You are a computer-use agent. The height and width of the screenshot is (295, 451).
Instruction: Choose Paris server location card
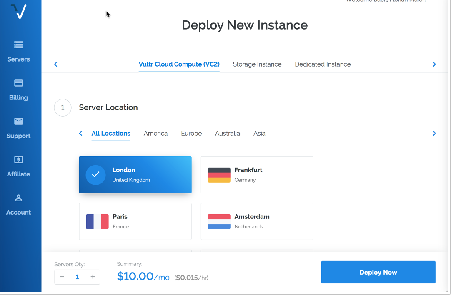click(x=135, y=221)
